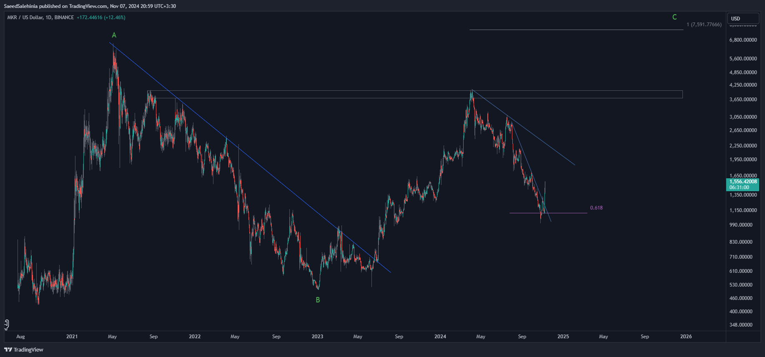Click the 2023 label on time axis
This screenshot has width=765, height=357.
point(317,337)
